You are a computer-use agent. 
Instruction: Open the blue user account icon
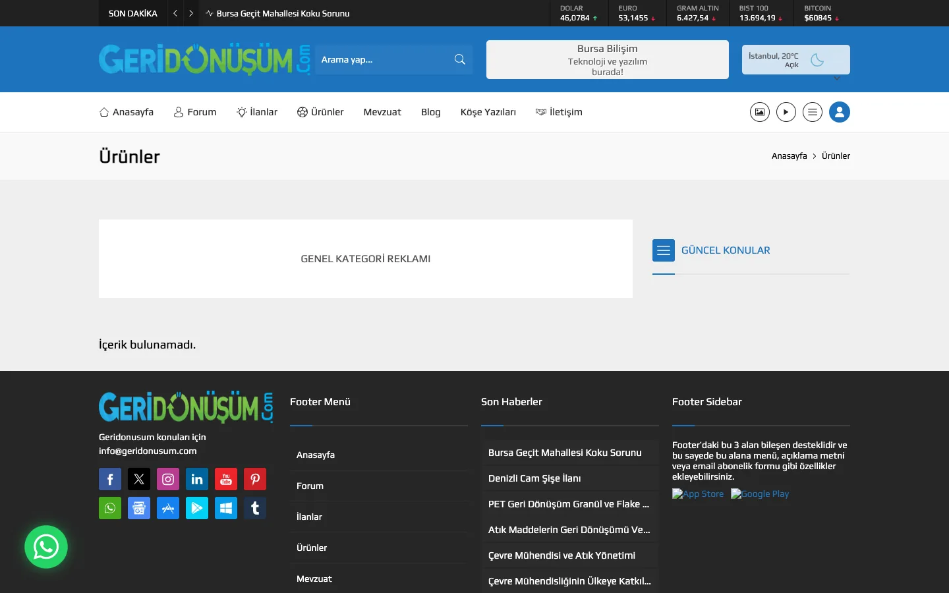pyautogui.click(x=840, y=112)
